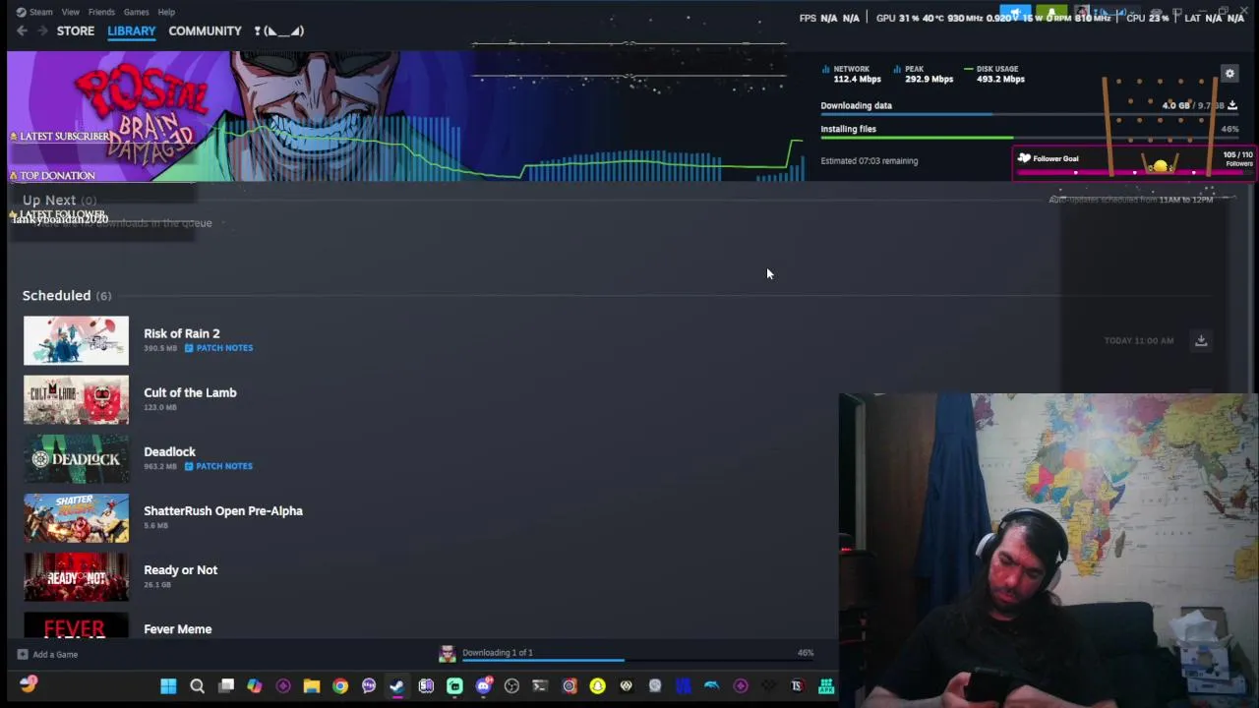Click the Steam taskbar icon
This screenshot has height=708, width=1259.
tap(397, 686)
